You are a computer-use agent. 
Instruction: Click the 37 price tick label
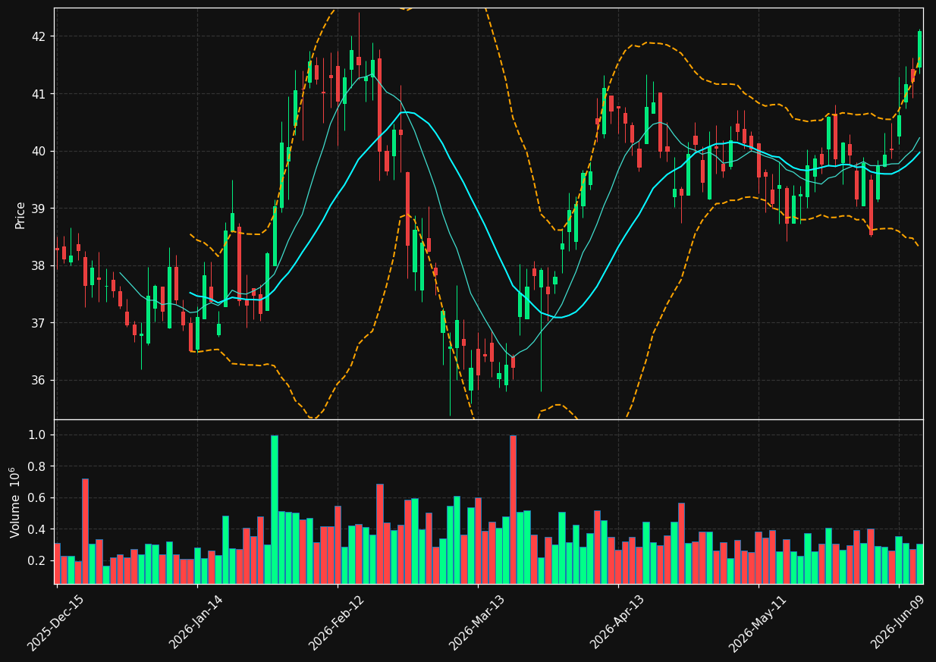click(39, 323)
